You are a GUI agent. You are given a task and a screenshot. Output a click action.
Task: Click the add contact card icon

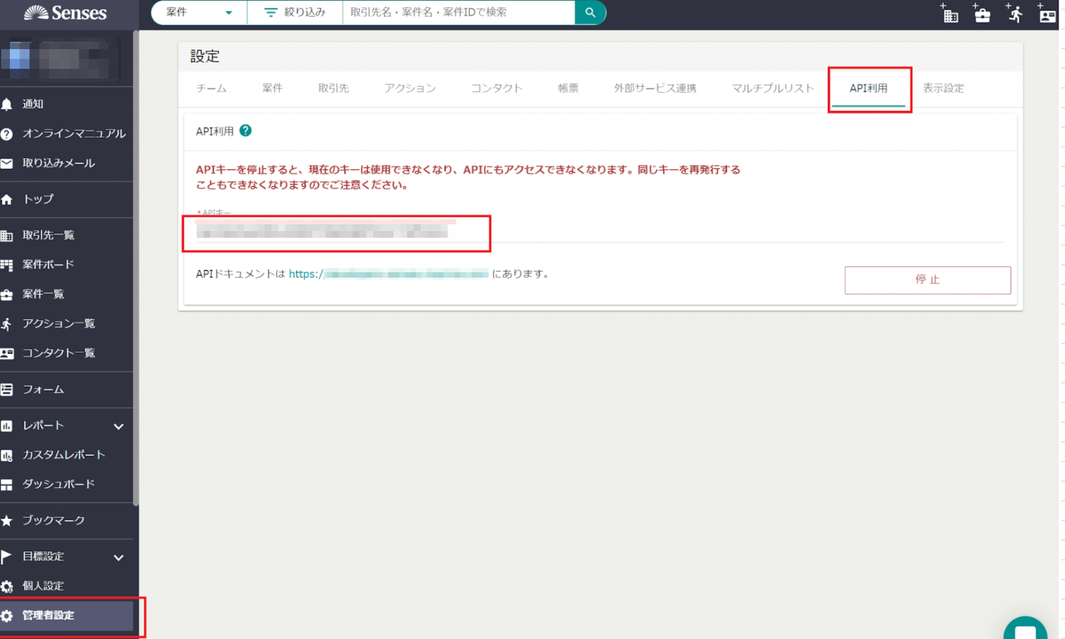[1047, 14]
